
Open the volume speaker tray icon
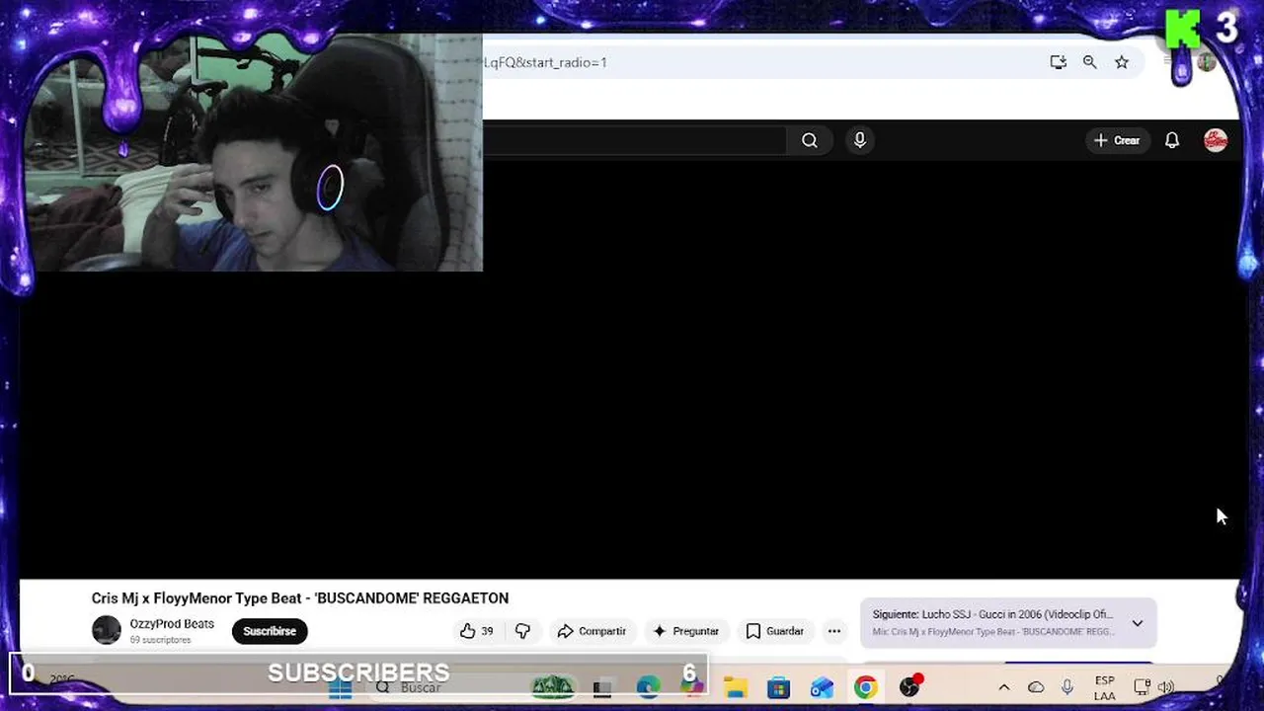click(x=1166, y=687)
